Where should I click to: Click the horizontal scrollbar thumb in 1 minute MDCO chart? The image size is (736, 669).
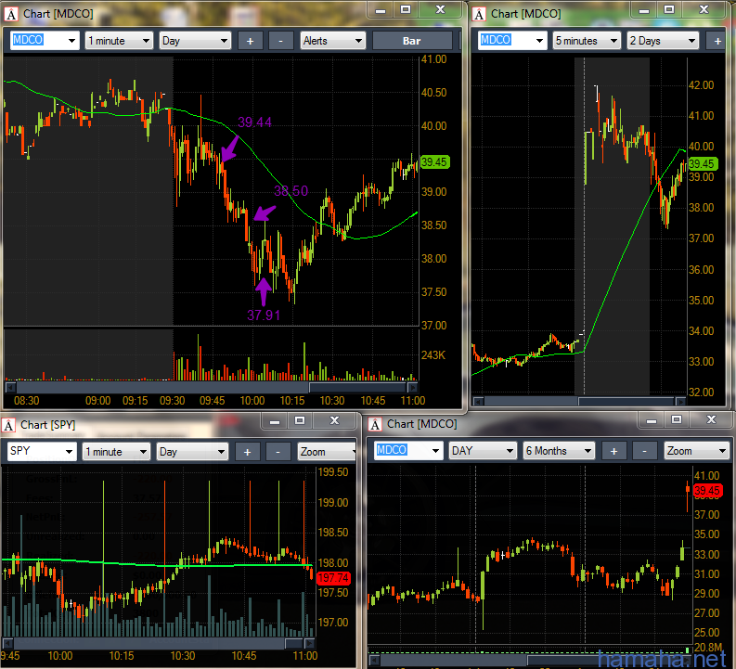pos(357,388)
